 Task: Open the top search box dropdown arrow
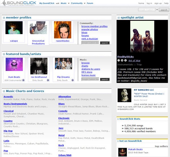(157, 10)
